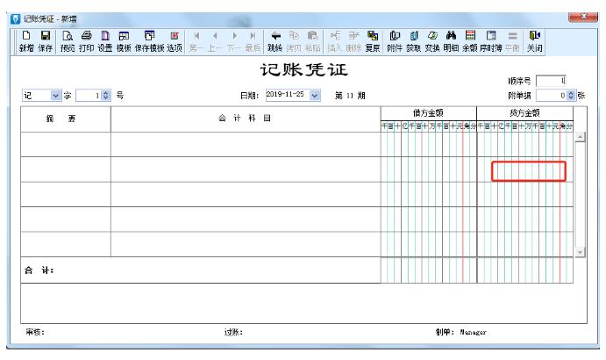The height and width of the screenshot is (360, 606).
Task: Open the 序时簿 journal icon
Action: point(491,41)
